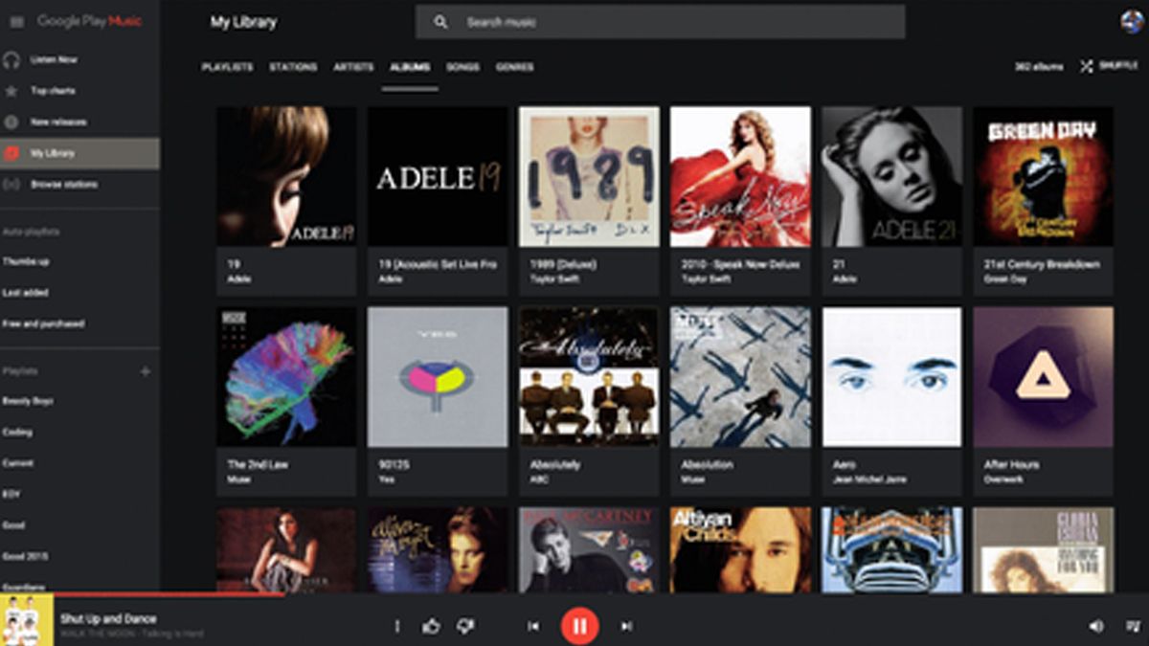Image resolution: width=1149 pixels, height=646 pixels.
Task: Skip to the next track
Action: pos(627,623)
